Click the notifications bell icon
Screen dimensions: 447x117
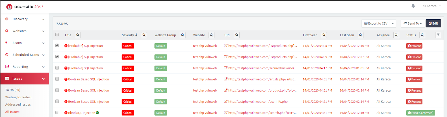point(413,6)
